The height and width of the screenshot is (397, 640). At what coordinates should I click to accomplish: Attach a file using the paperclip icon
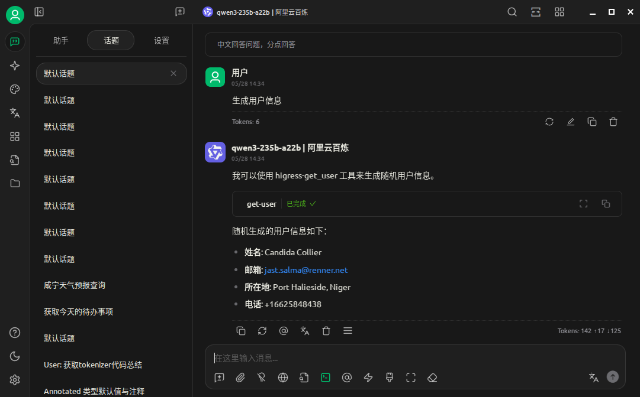(240, 377)
